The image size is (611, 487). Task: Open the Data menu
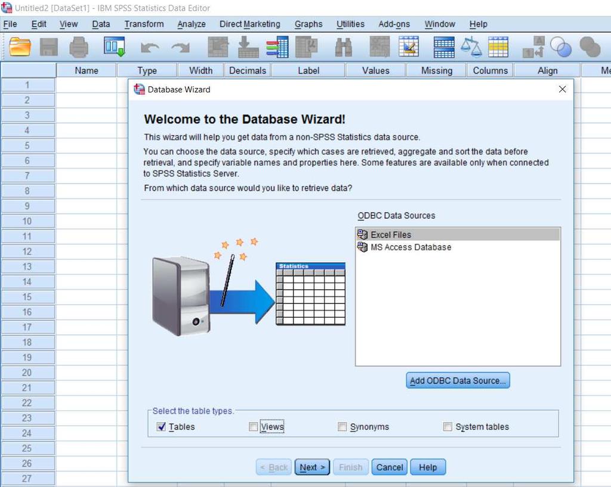pyautogui.click(x=101, y=24)
